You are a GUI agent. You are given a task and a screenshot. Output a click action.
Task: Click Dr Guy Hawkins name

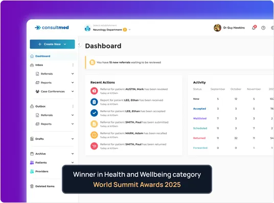pos(234,28)
